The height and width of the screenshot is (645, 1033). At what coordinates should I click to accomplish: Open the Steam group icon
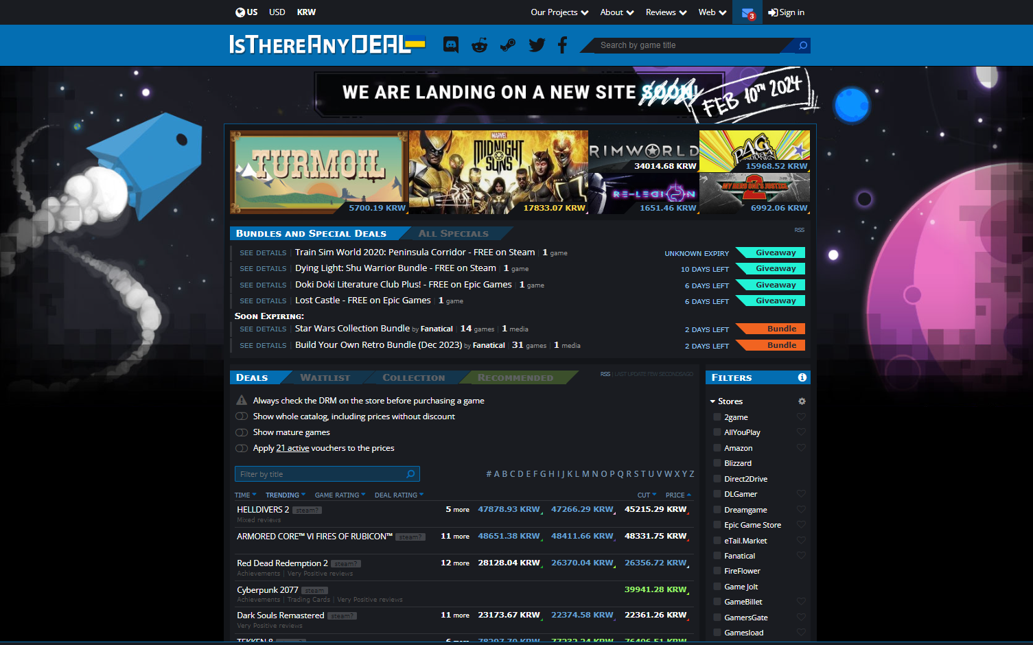(508, 45)
